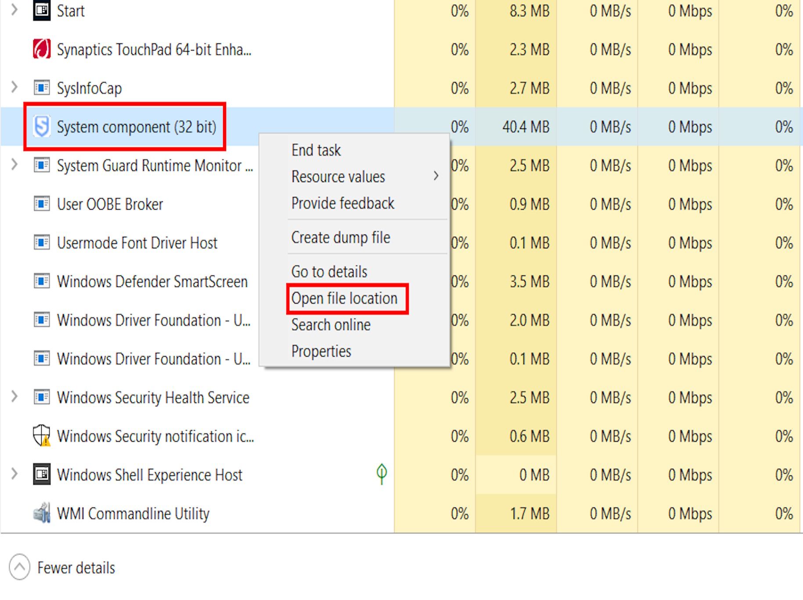The image size is (803, 600).
Task: Select the WMI Commandline Utility process
Action: tap(133, 514)
